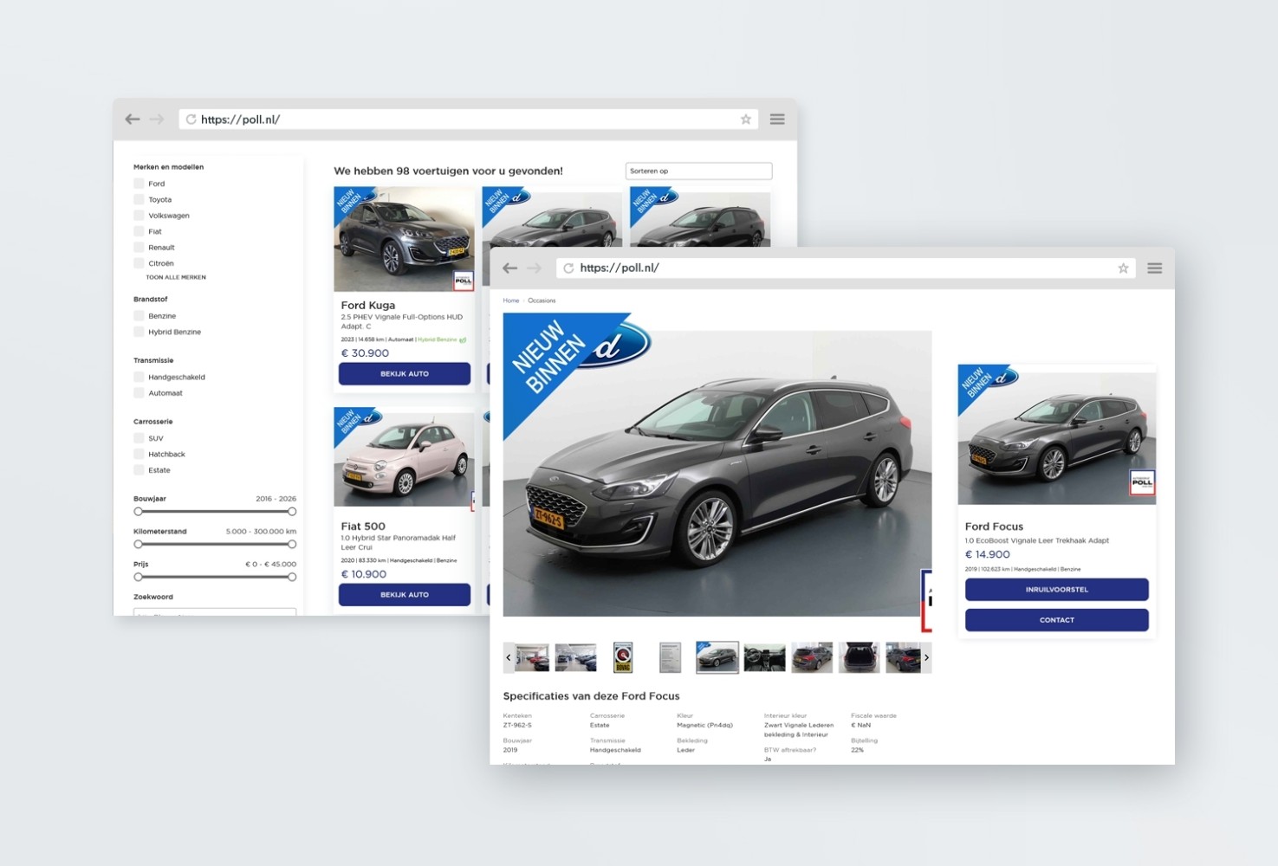Click the Zoekwoord search field
The width and height of the screenshot is (1278, 866).
pyautogui.click(x=215, y=611)
